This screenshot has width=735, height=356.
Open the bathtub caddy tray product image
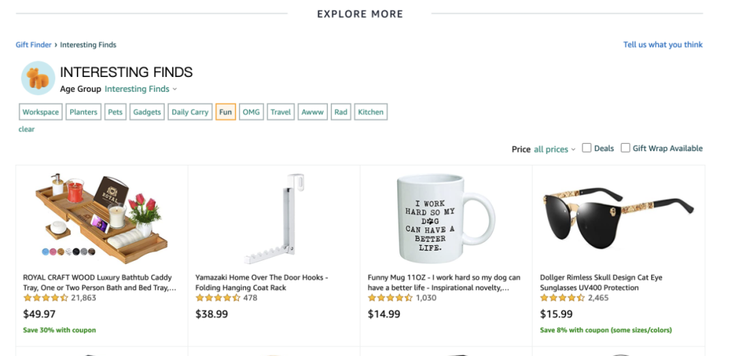(101, 215)
